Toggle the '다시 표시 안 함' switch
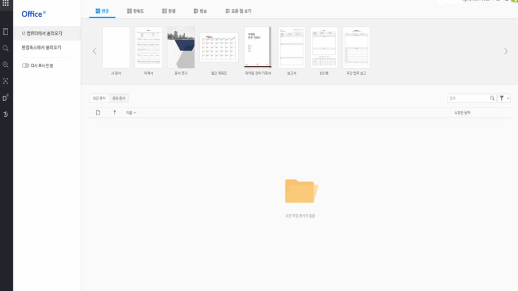 click(25, 65)
